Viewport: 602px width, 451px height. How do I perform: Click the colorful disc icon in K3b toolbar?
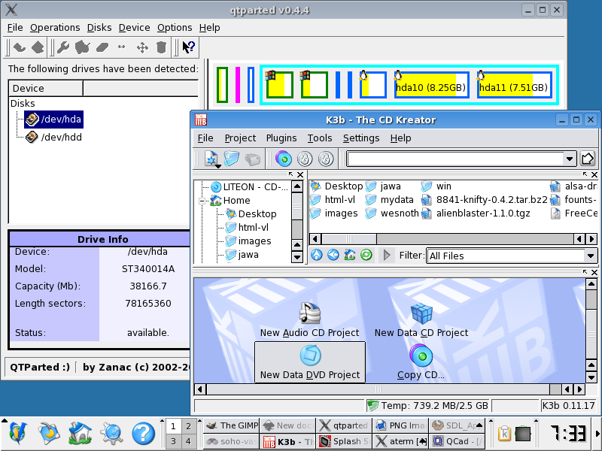tap(284, 159)
